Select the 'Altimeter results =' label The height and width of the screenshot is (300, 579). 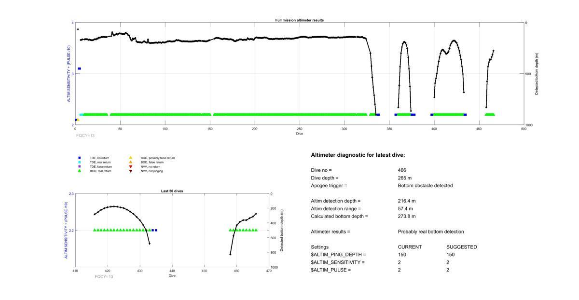coord(331,232)
